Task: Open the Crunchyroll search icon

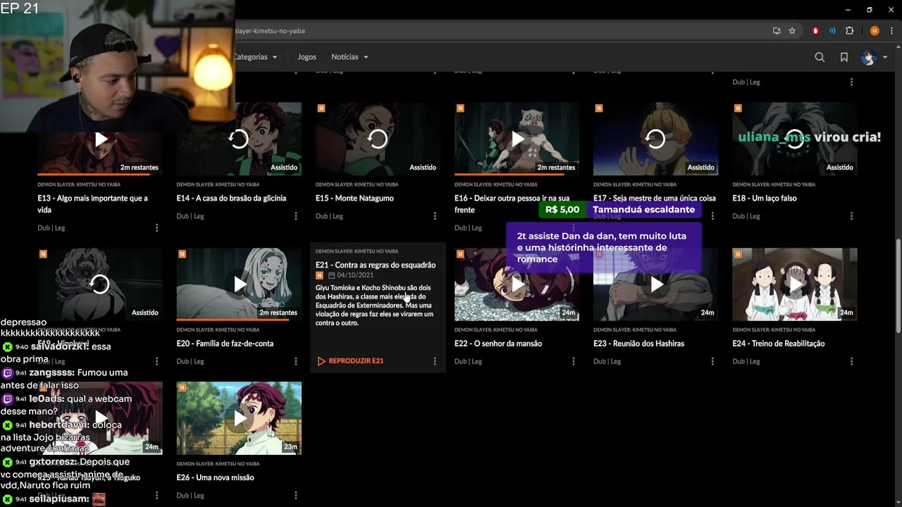Action: click(x=820, y=57)
